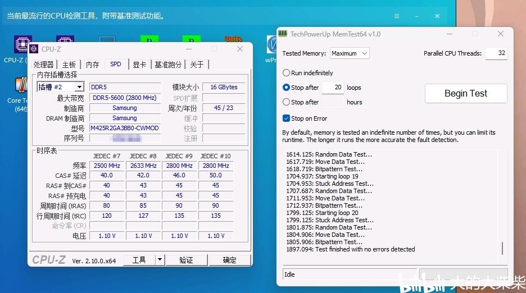Close the top blue tooltip bar
Image resolution: width=526 pixels, height=293 pixels.
tap(437, 16)
